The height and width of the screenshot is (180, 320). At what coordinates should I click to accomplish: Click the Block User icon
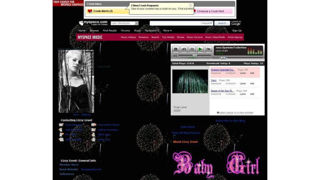(x=94, y=134)
